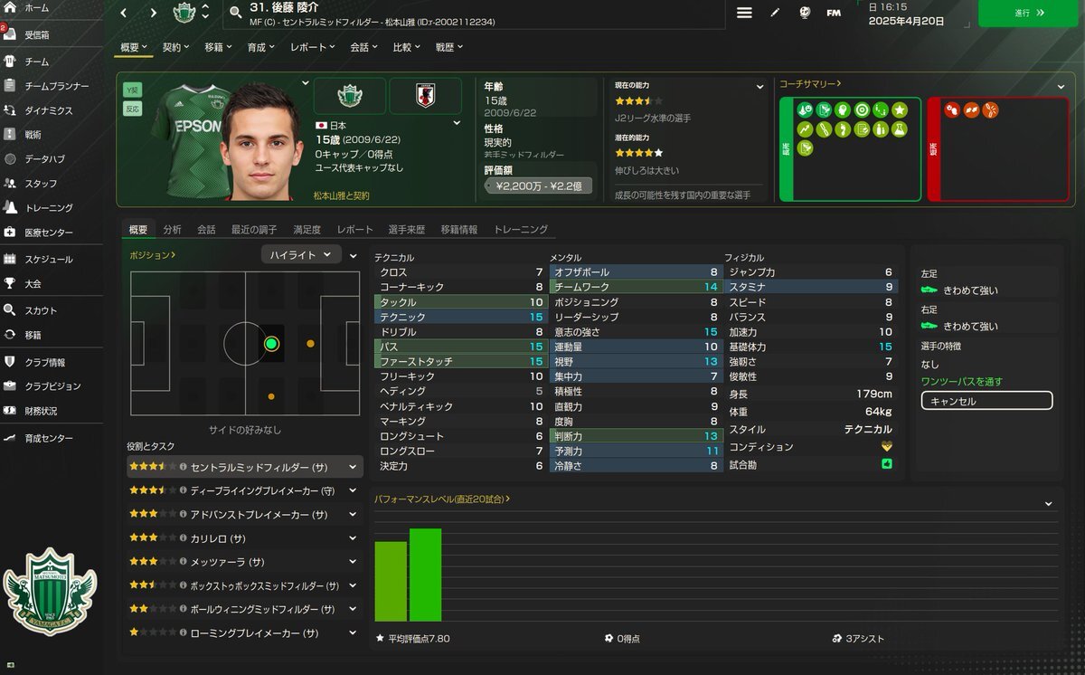Click the 松本山雅と契約 link
This screenshot has height=675, width=1085.
pyautogui.click(x=341, y=195)
